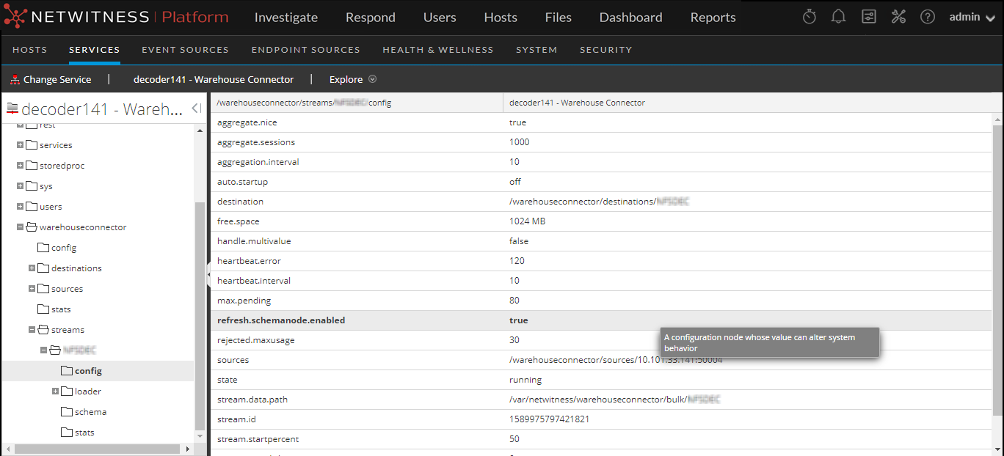Click the handle.multivalue value false
Screen dimensions: 1004x456
click(x=519, y=241)
